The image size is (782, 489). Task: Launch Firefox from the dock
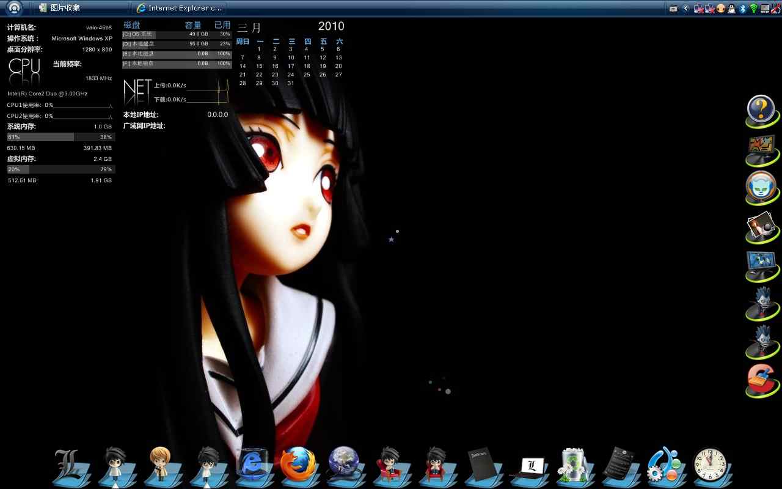(298, 466)
